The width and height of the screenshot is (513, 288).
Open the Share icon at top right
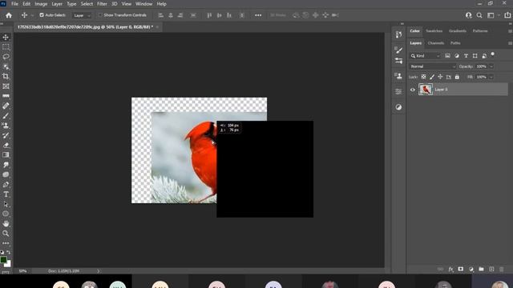coord(507,15)
